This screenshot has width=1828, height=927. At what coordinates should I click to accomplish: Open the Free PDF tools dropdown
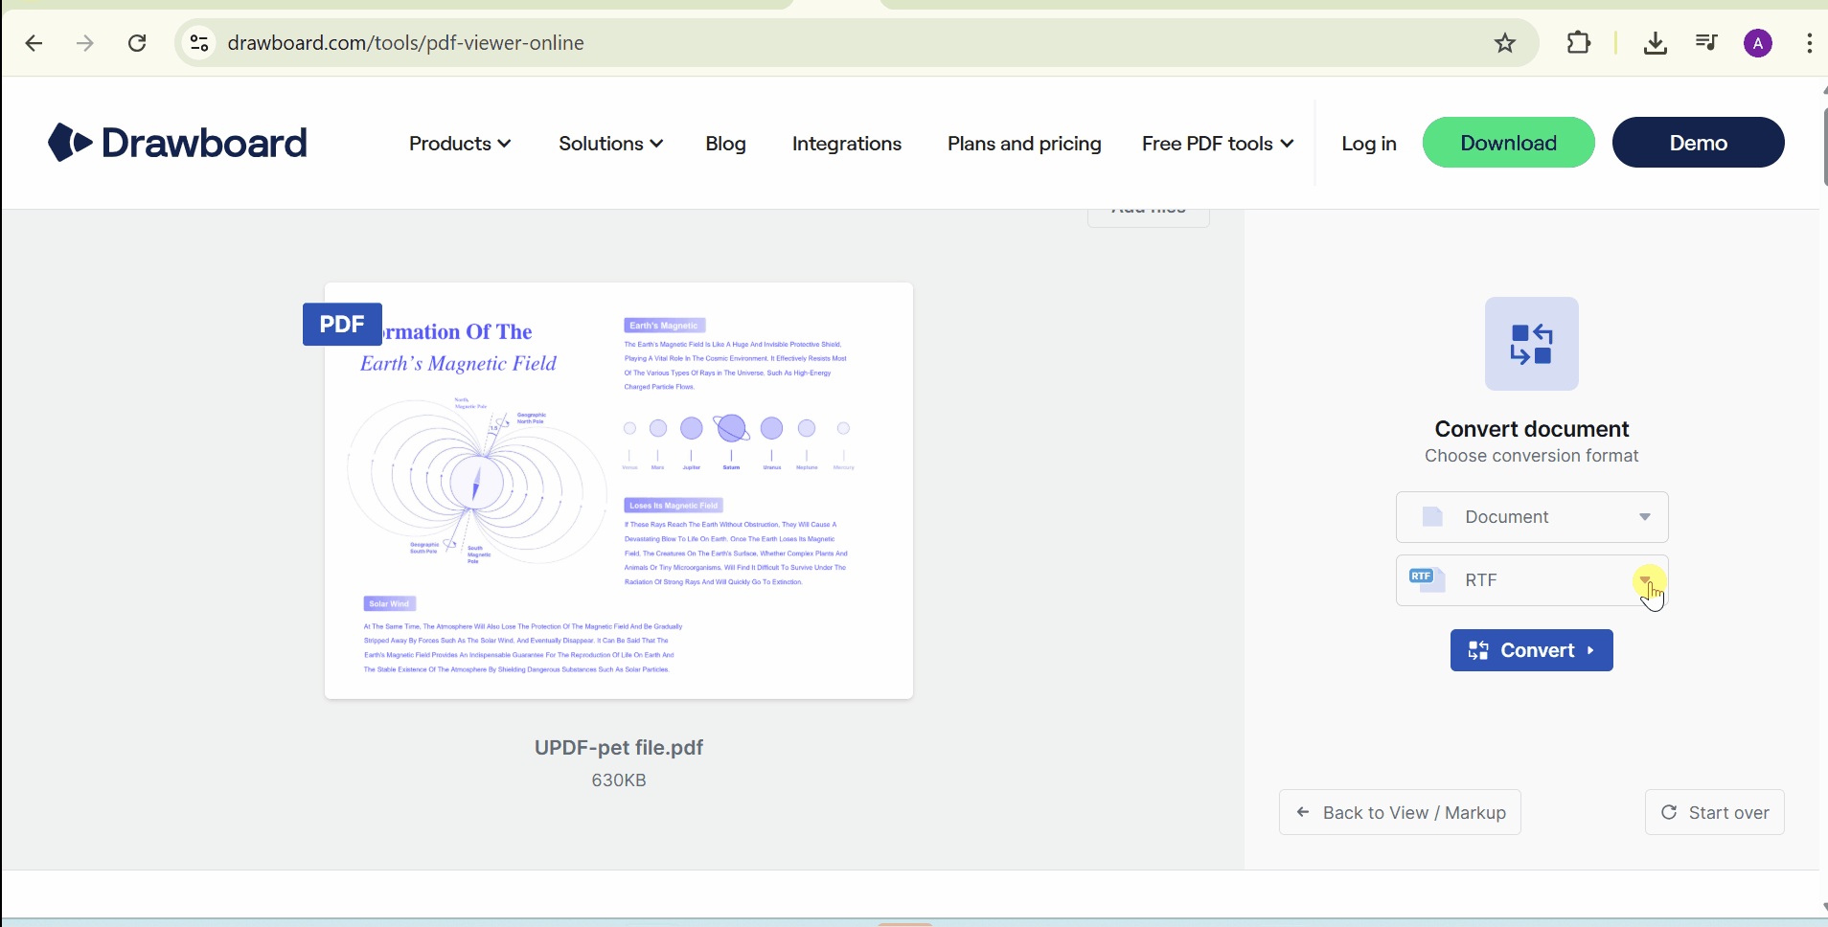[x=1218, y=144]
